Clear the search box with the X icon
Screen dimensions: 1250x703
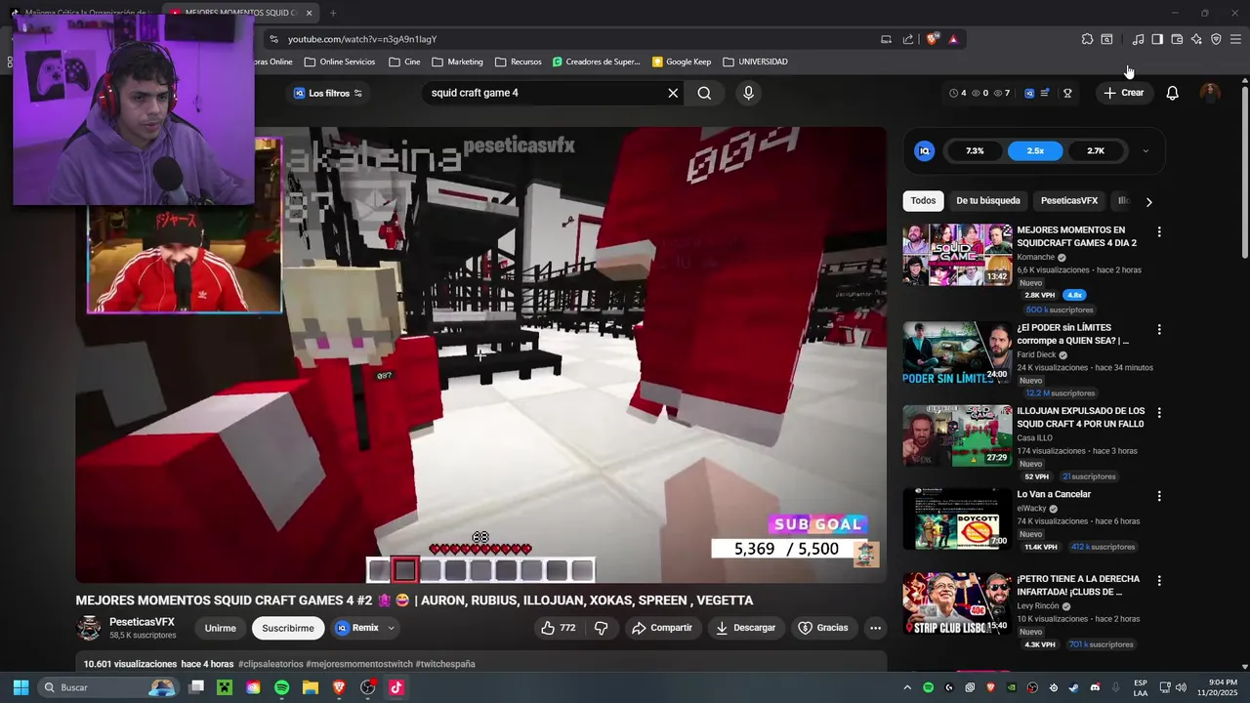[673, 93]
